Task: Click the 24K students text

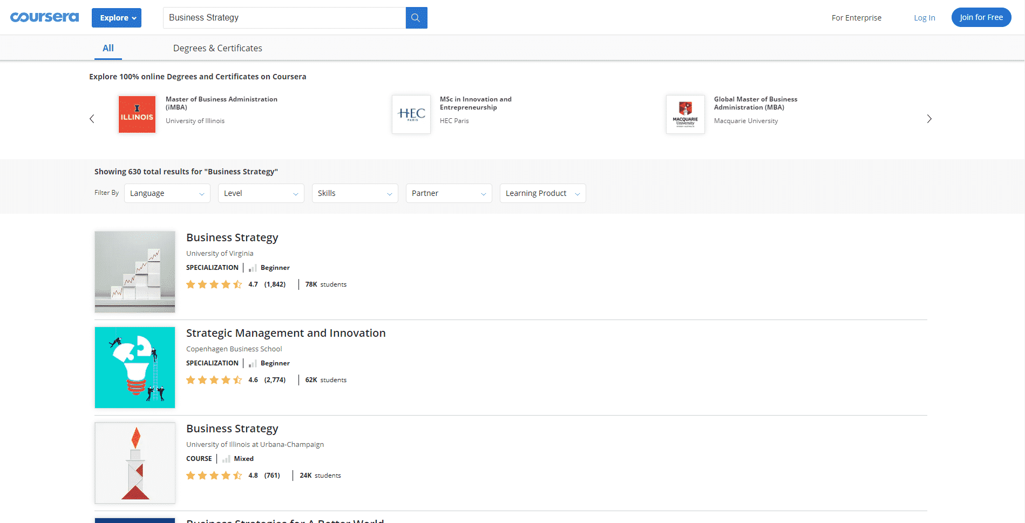Action: tap(320, 476)
